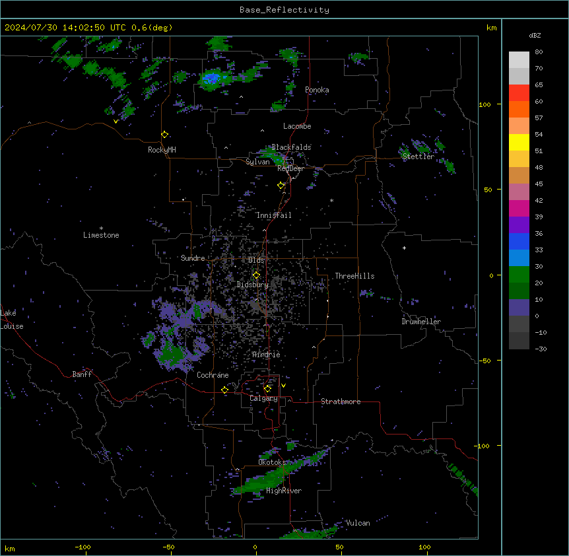The height and width of the screenshot is (556, 569).
Task: Click the HighRiver city label
Action: pyautogui.click(x=284, y=491)
